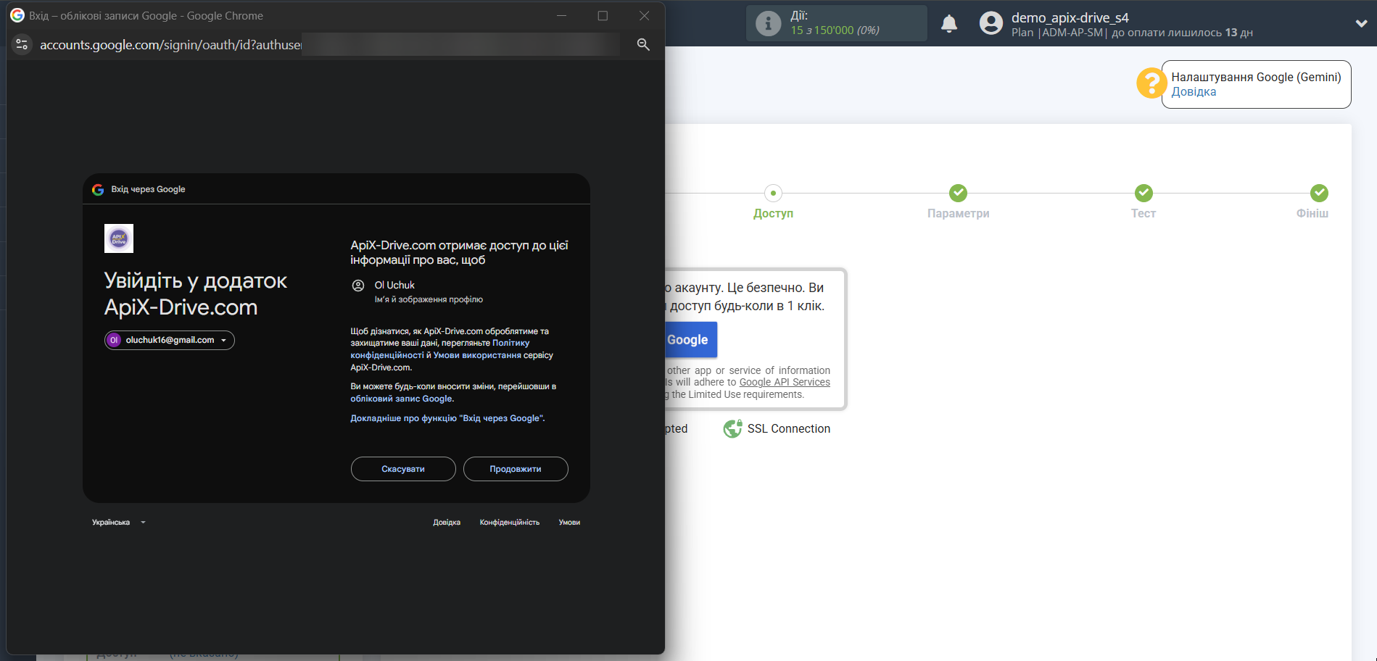Click the magnifier icon in Chrome address bar

click(x=642, y=44)
